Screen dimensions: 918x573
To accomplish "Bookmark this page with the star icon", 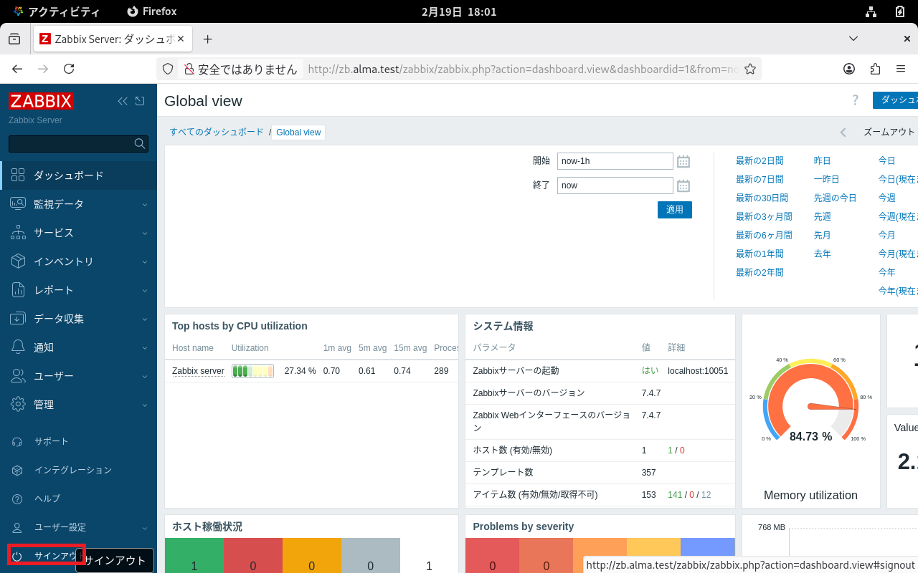I will pos(750,69).
